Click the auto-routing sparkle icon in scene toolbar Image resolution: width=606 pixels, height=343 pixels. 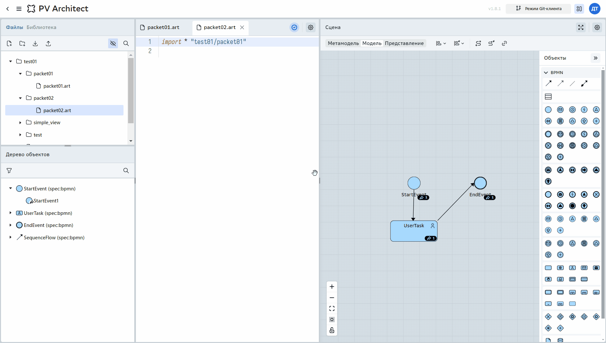[491, 43]
